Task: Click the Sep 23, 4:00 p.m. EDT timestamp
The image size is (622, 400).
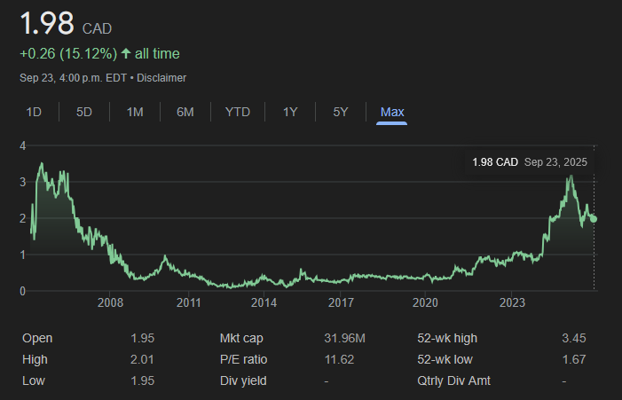Action: pos(73,78)
